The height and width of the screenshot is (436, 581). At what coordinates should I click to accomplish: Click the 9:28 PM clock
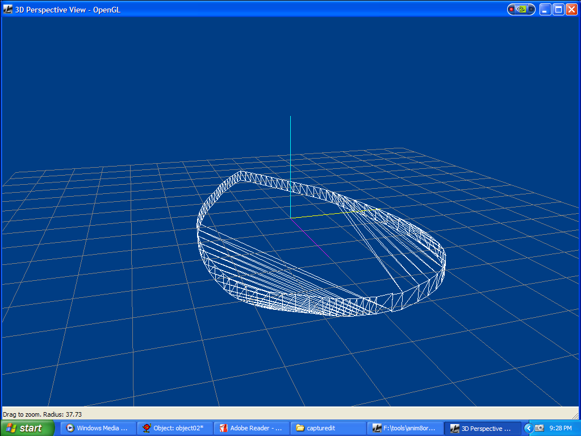[x=560, y=428]
